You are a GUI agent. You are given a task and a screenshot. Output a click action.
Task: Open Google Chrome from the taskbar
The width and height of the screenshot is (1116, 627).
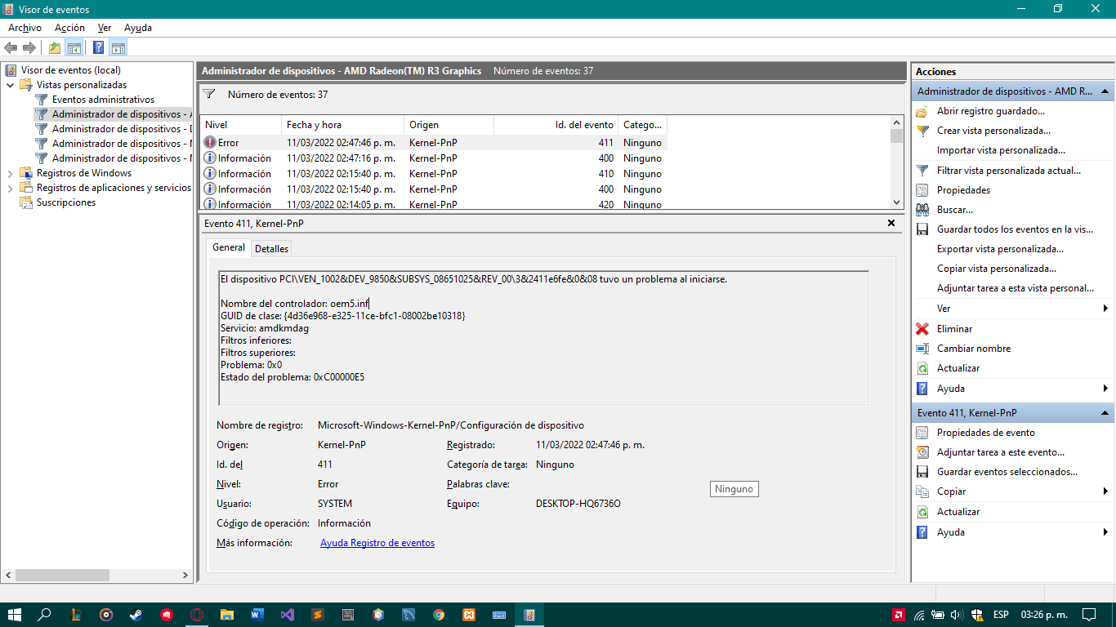[439, 615]
